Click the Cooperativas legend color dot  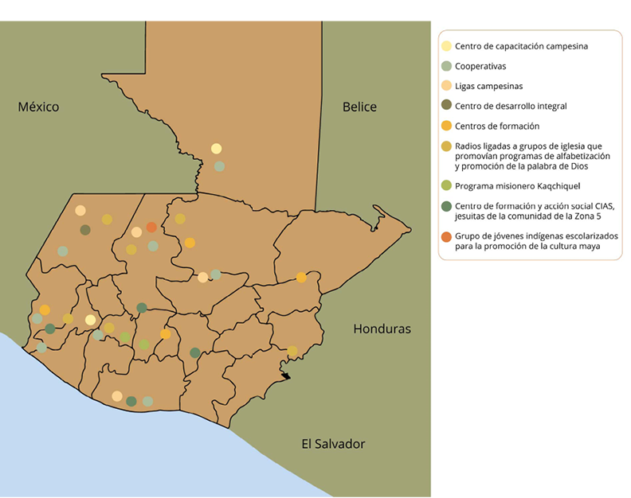(x=447, y=66)
